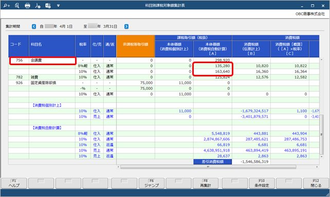Click the 【消費税自動計算】 section label
The height and width of the screenshot is (197, 330).
(x=47, y=128)
